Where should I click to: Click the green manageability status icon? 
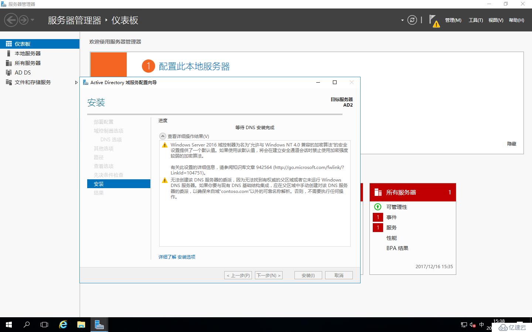point(378,207)
